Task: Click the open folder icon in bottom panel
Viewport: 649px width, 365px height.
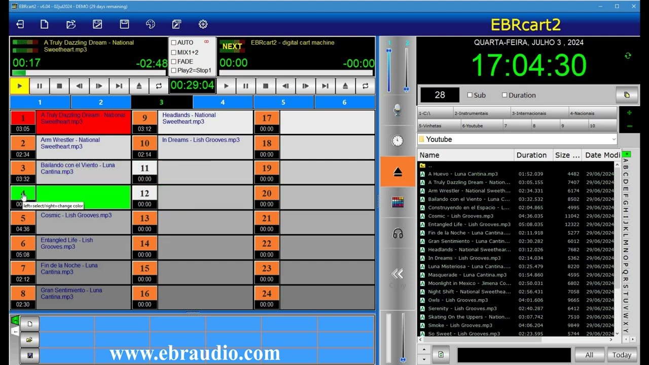Action: [30, 340]
